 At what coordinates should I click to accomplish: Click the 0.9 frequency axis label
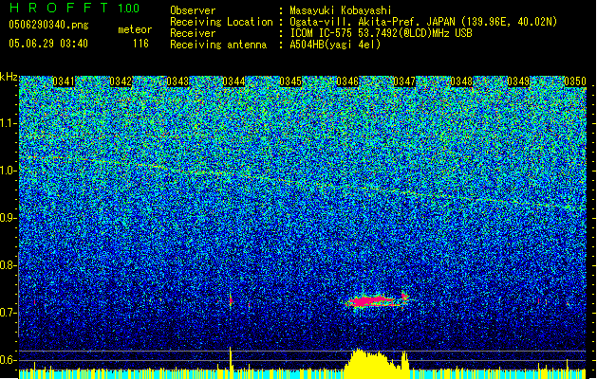click(9, 218)
